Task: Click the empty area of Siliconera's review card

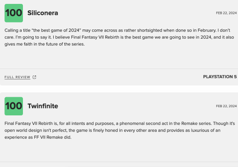Action: [x=119, y=58]
